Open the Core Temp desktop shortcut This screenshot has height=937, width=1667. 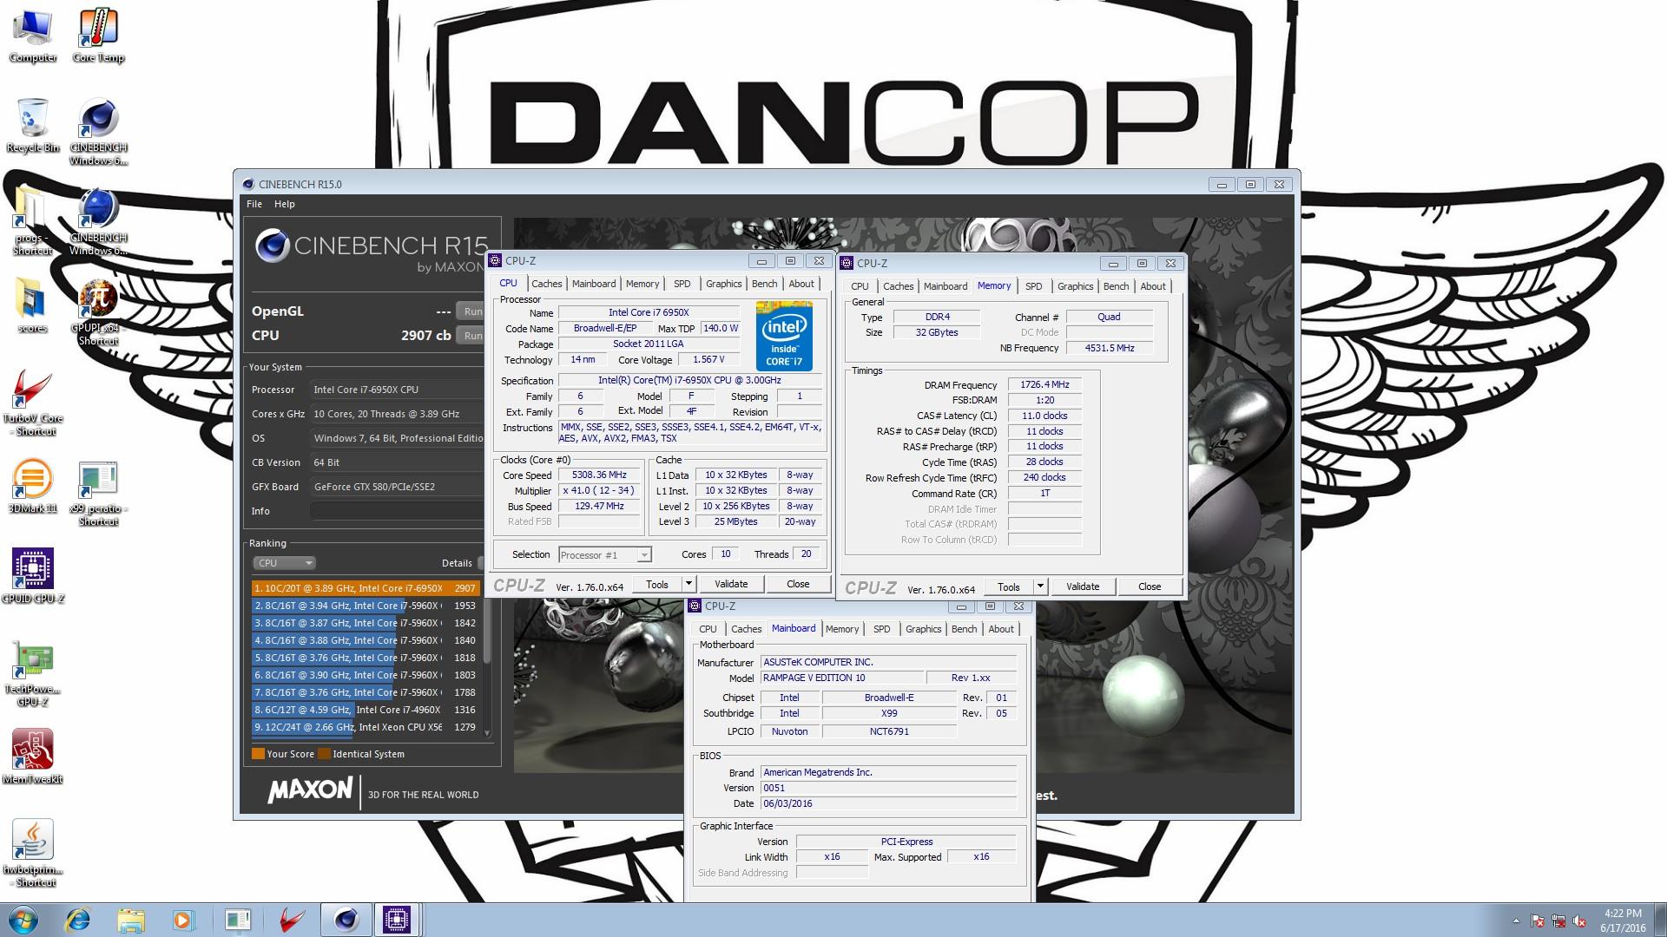click(98, 36)
